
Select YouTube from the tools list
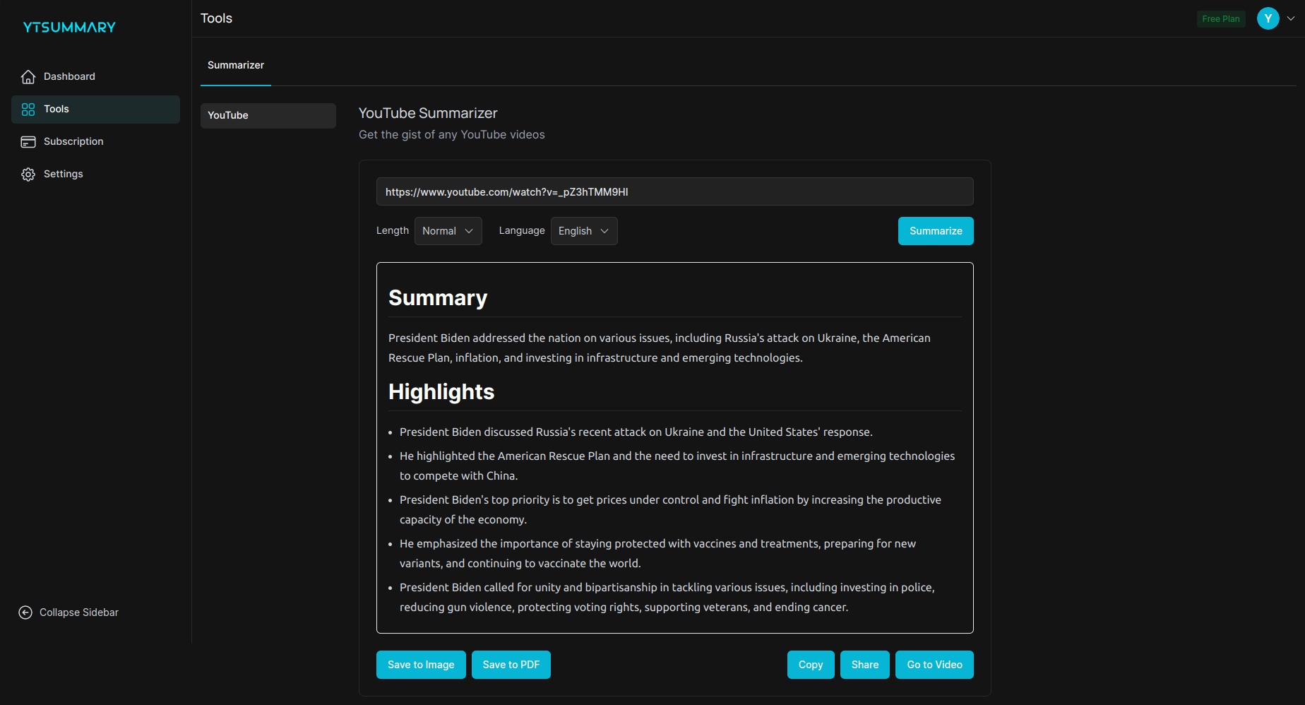click(268, 115)
